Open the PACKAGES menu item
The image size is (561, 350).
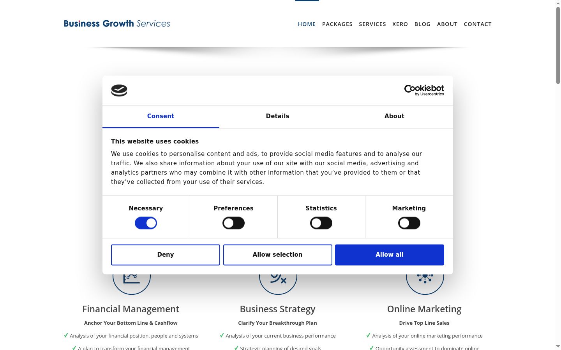[x=337, y=24]
